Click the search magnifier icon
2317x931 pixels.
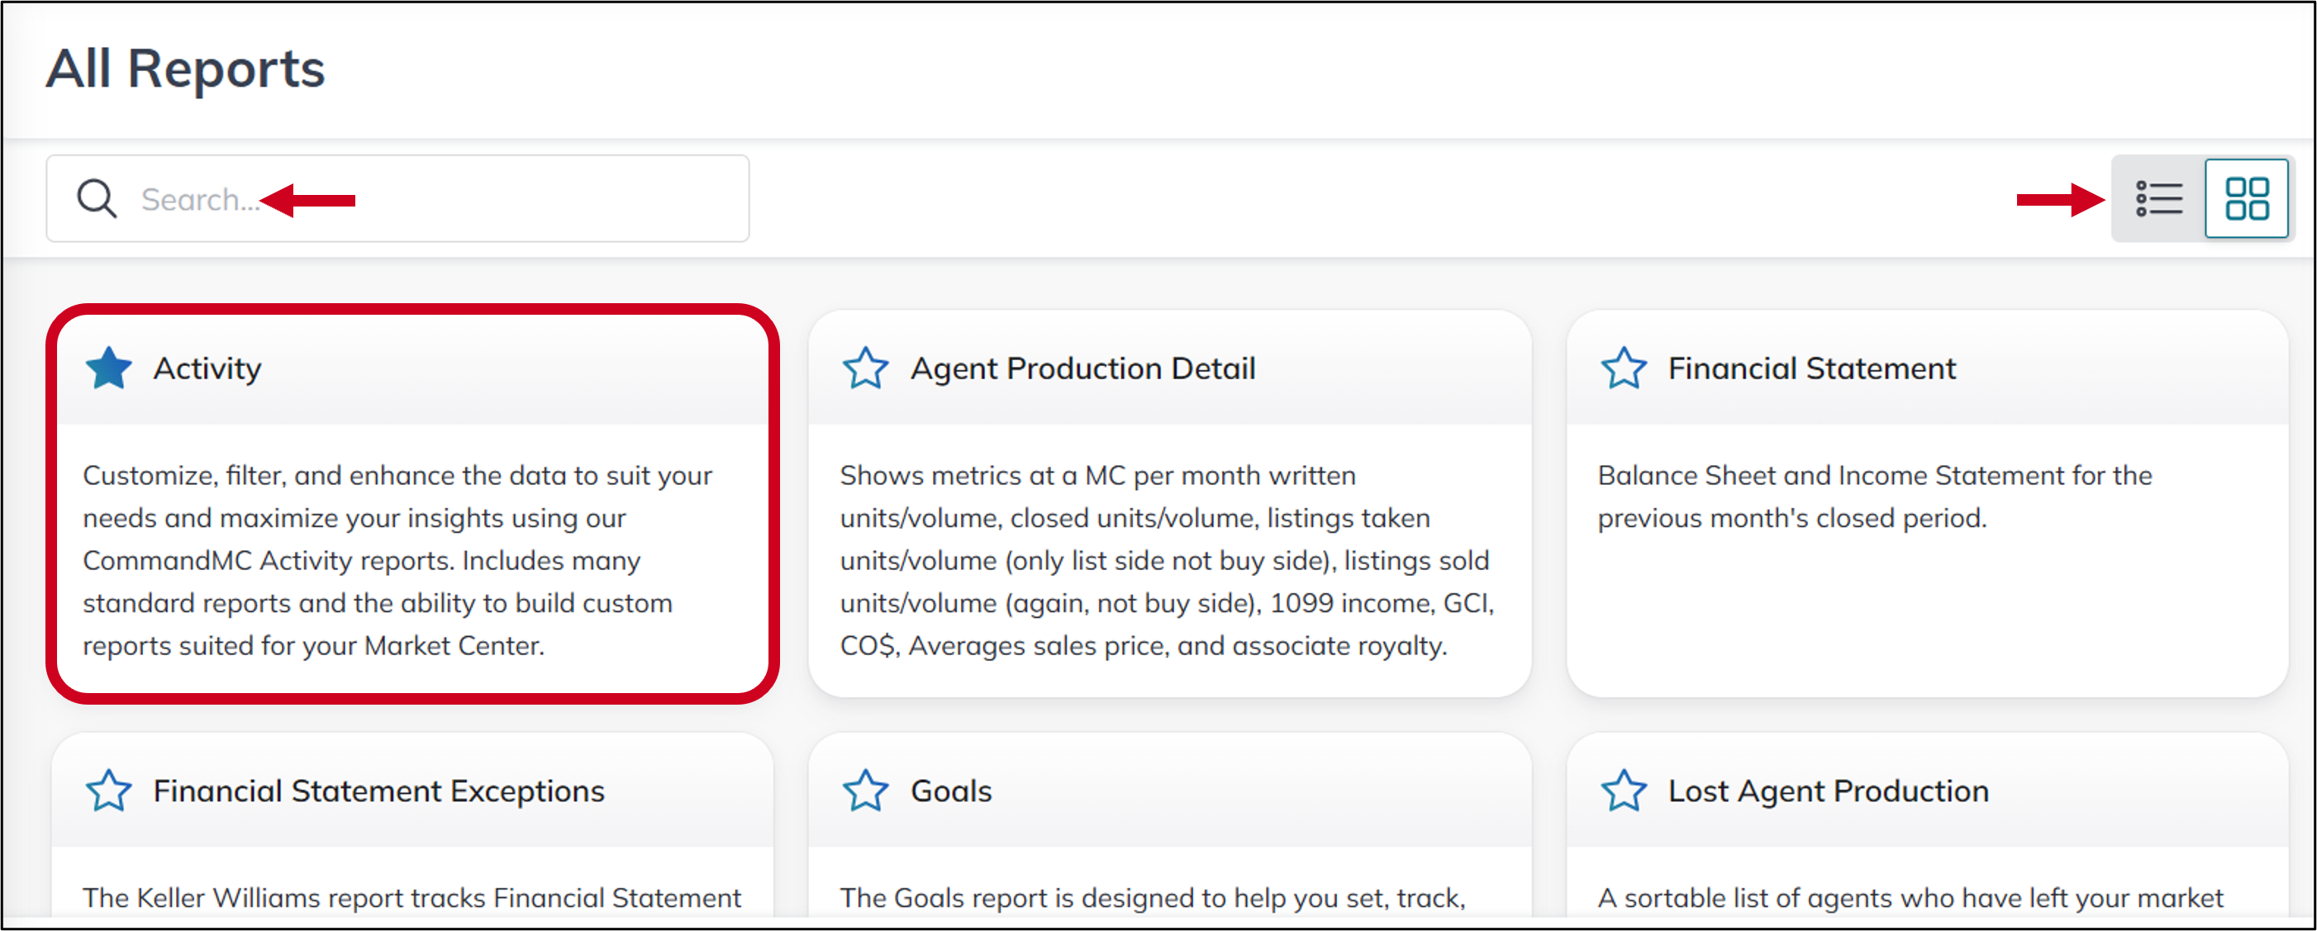tap(96, 199)
